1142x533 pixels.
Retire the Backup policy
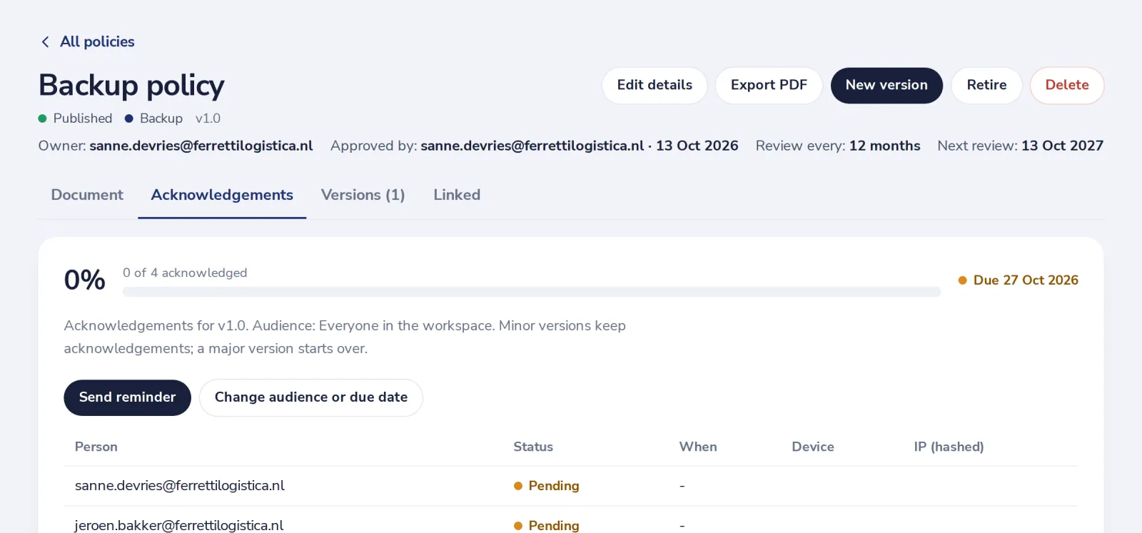click(986, 86)
